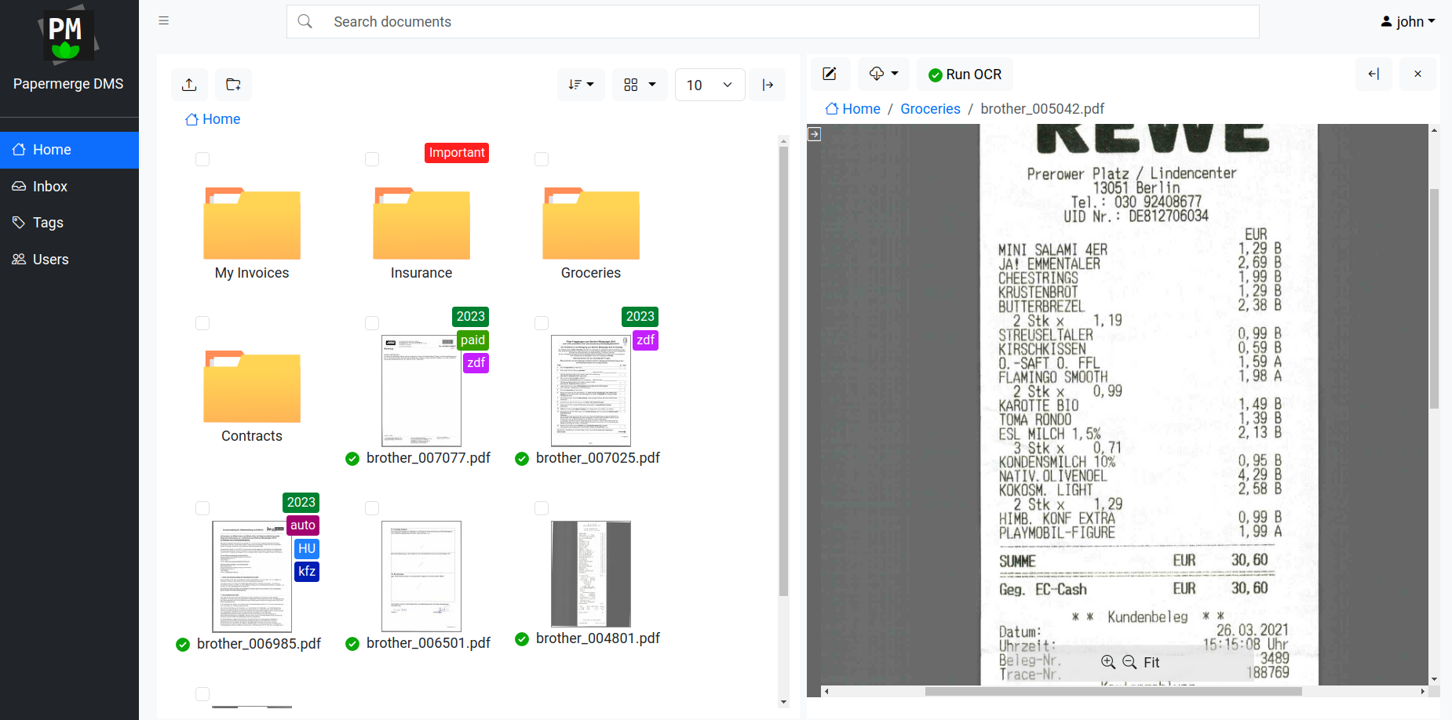
Task: Open the Inbox sidebar item
Action: [49, 186]
